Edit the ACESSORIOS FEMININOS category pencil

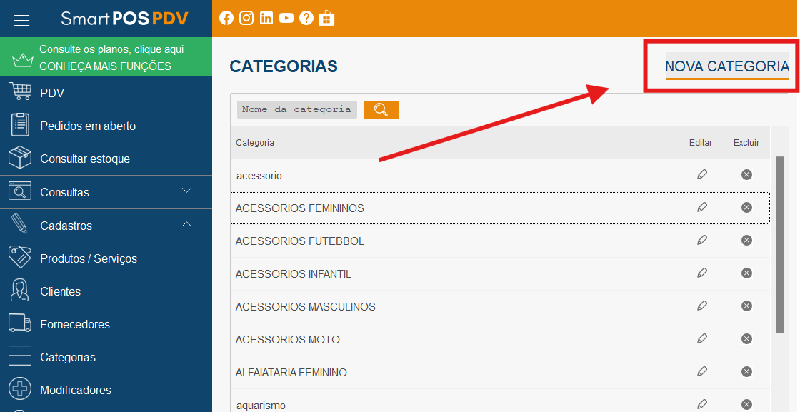(x=702, y=208)
